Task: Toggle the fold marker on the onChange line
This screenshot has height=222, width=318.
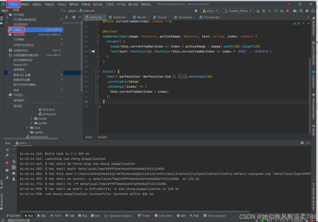Action: 98,87
